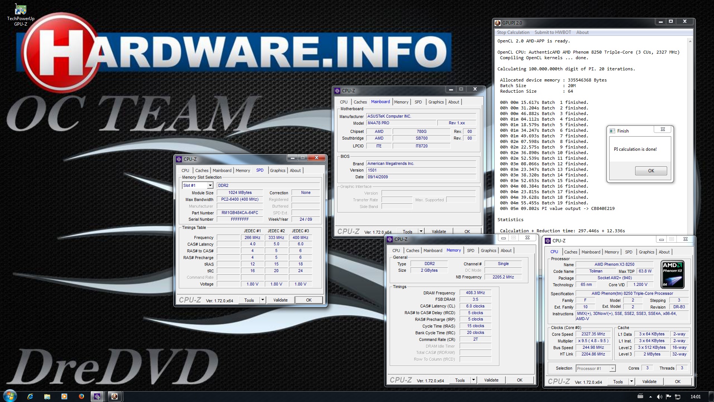Click the GPUPI output scrollbar up arrow
714x402 pixels.
click(690, 41)
